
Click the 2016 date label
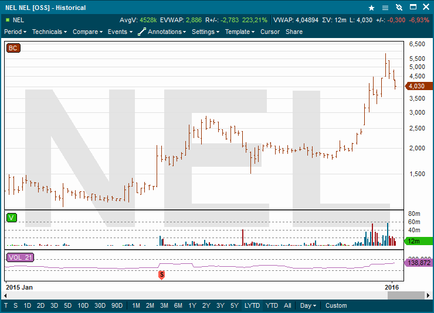[x=392, y=287]
